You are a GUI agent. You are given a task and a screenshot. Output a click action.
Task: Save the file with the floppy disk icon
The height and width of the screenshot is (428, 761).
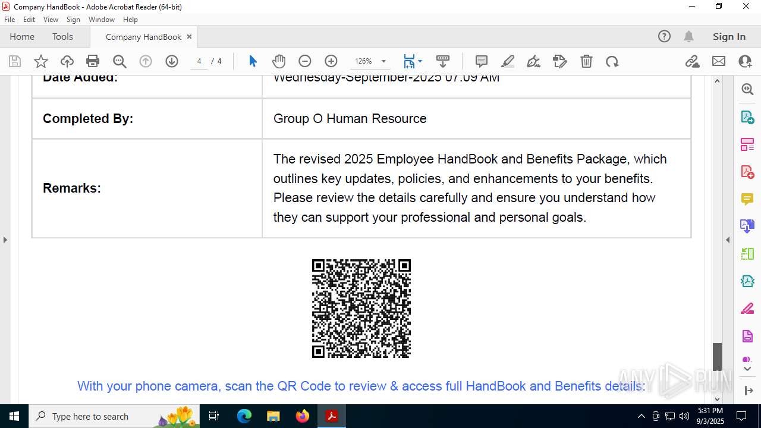click(15, 61)
